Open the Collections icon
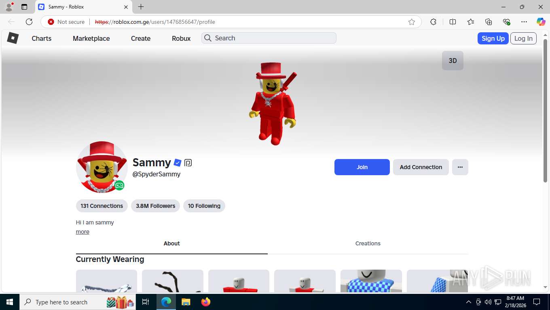The image size is (550, 310). pyautogui.click(x=489, y=22)
